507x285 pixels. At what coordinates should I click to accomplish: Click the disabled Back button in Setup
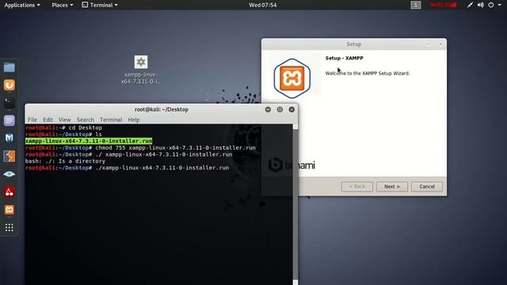[357, 187]
